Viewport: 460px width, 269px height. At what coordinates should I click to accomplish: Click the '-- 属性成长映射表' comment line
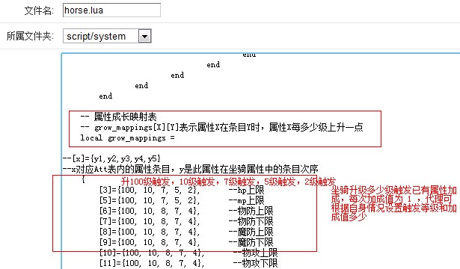(x=118, y=117)
